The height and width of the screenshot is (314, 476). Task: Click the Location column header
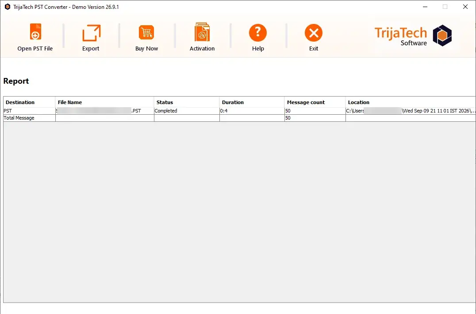pos(411,102)
